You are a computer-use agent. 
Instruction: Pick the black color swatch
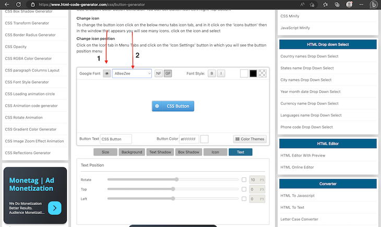pos(253,74)
